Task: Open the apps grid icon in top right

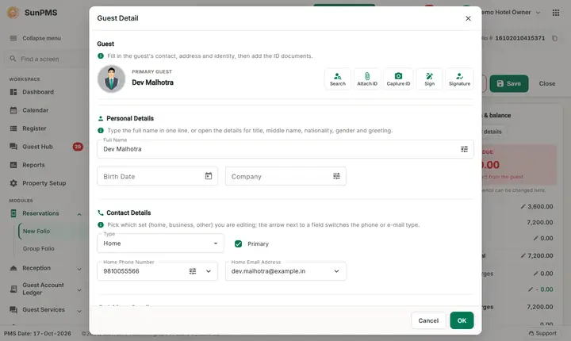Action: click(556, 13)
